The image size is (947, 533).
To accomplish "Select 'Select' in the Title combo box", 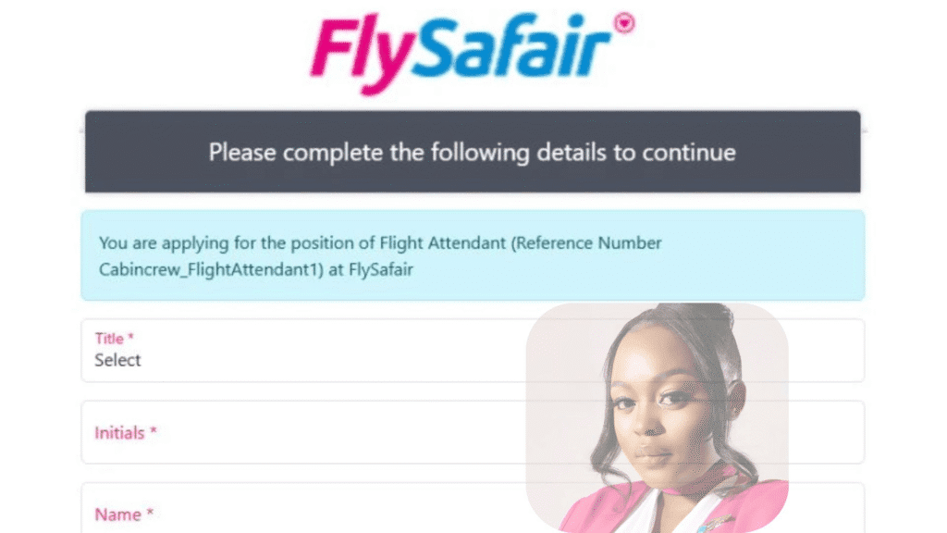I will point(117,361).
